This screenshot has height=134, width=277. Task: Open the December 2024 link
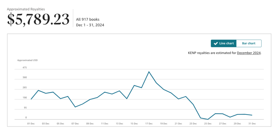(x=249, y=53)
